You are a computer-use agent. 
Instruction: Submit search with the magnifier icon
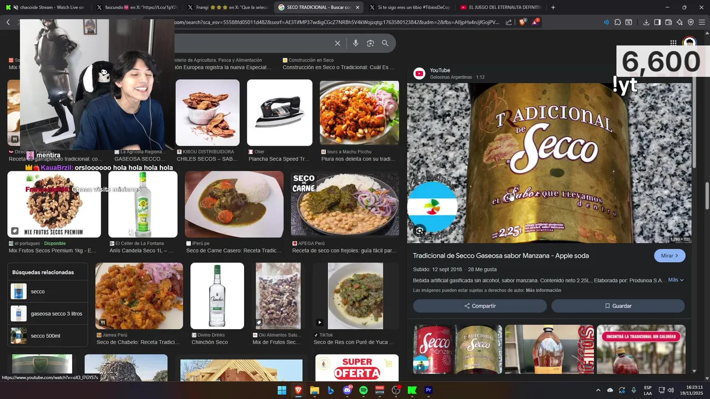point(385,43)
